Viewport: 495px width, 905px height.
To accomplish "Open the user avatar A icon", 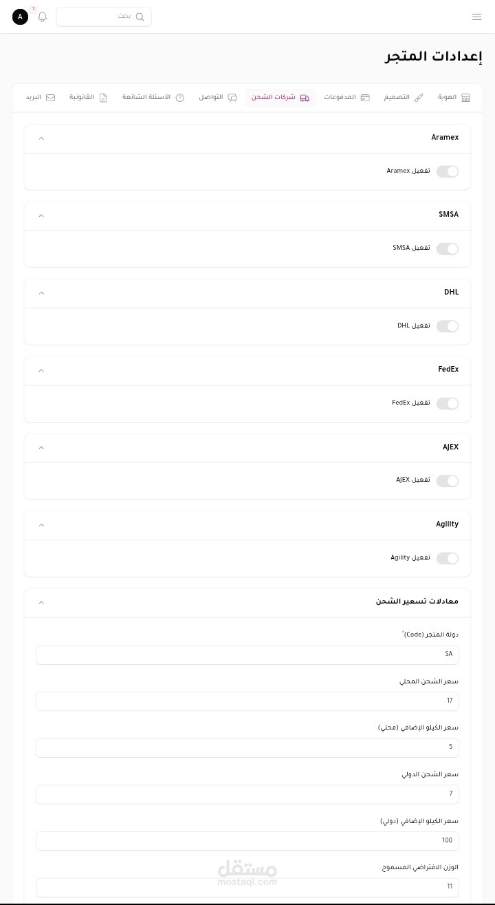I will (x=21, y=17).
